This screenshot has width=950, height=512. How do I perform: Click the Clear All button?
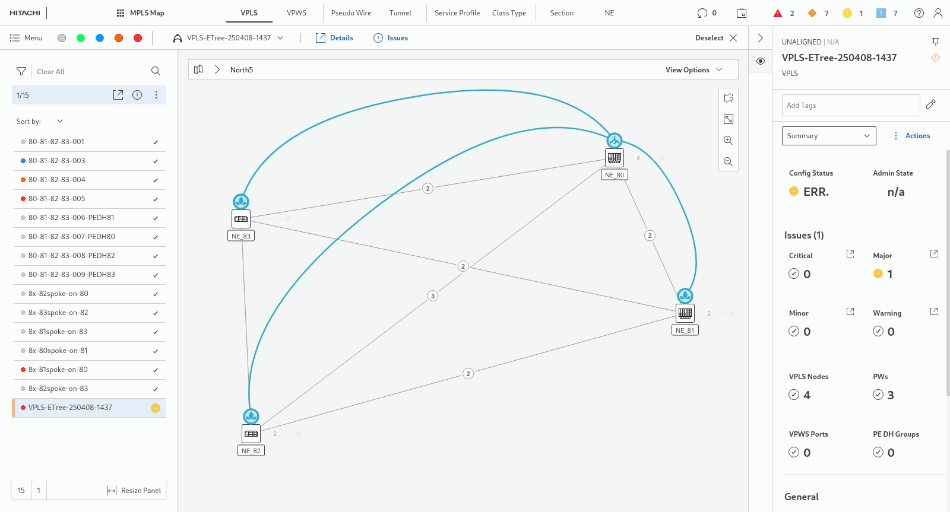pyautogui.click(x=50, y=72)
